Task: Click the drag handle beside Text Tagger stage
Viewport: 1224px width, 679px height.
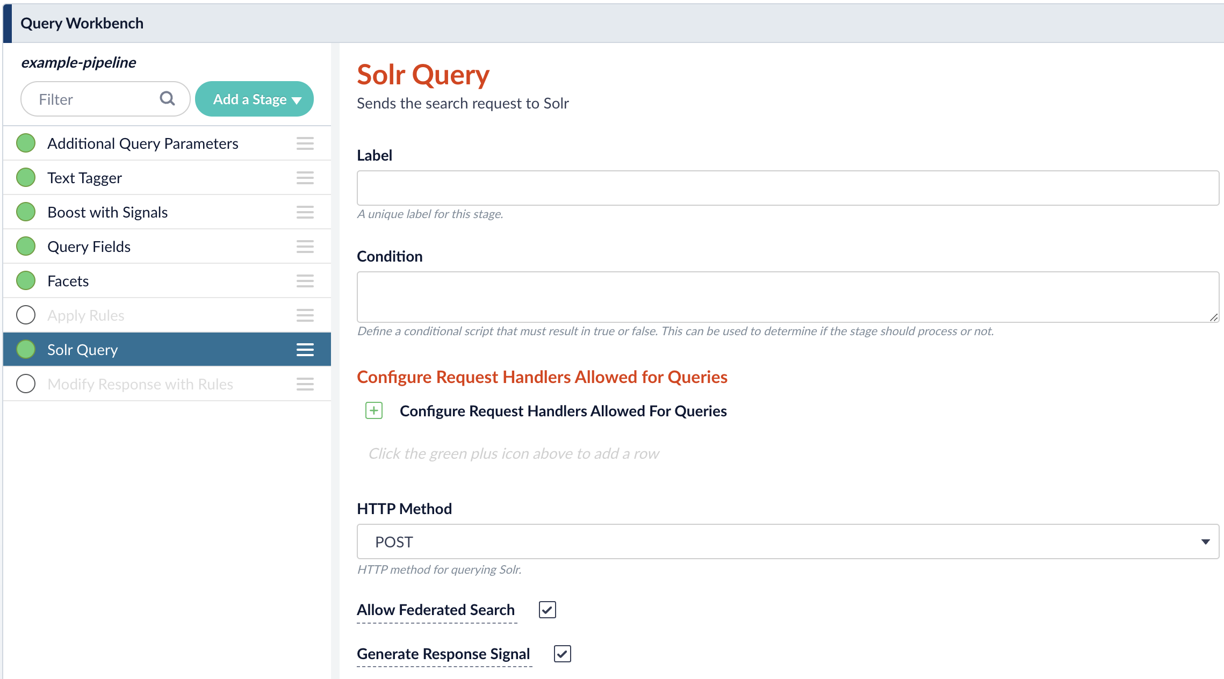Action: tap(305, 178)
